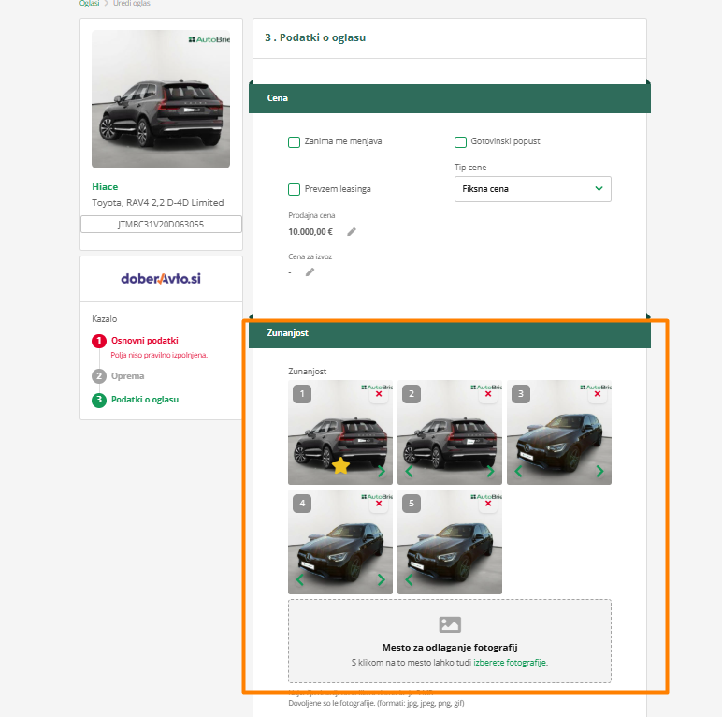Move photo 2 left with green arrow

click(x=409, y=471)
